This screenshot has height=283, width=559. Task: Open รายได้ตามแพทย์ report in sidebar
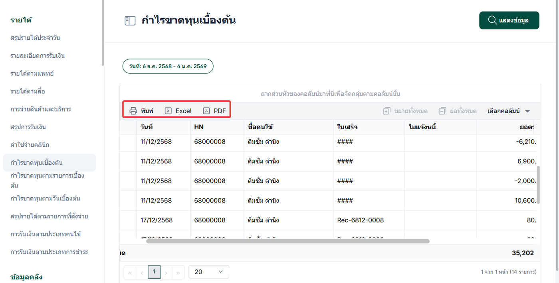coord(32,73)
